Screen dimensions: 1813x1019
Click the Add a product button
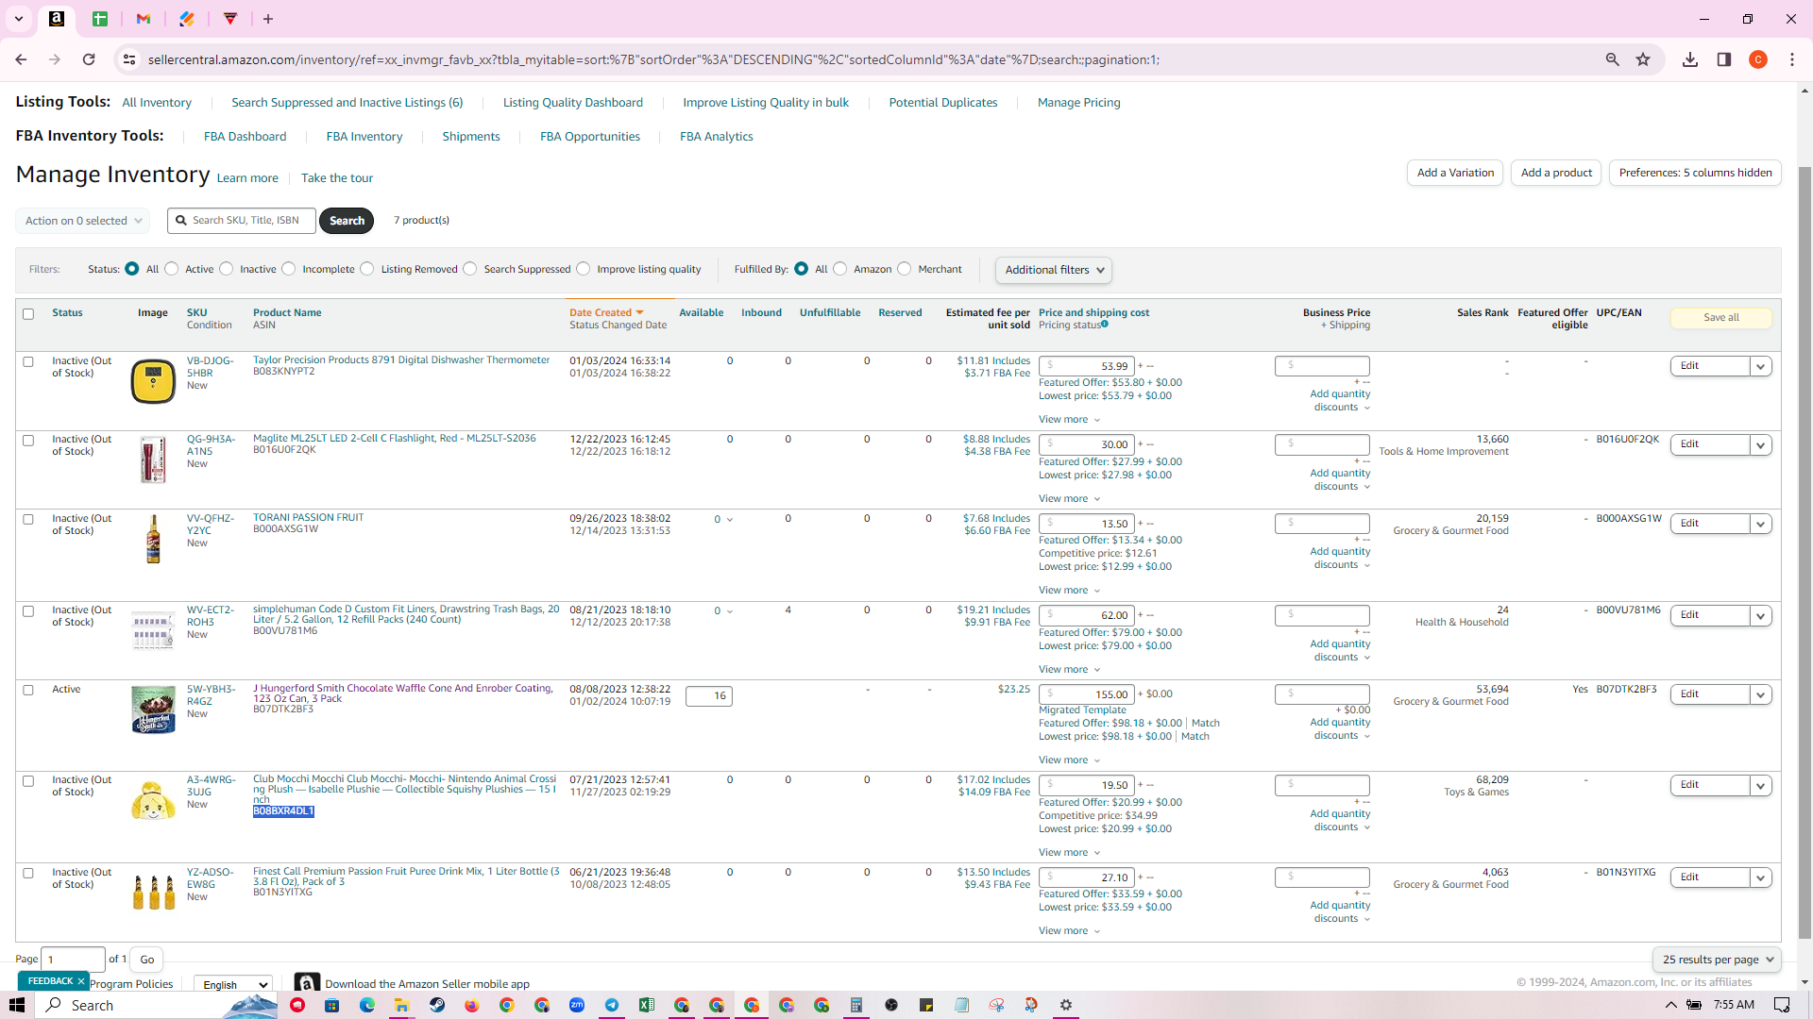[1556, 173]
